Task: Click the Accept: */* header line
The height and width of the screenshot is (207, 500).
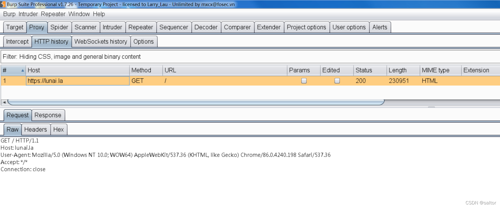Action: tap(14, 162)
